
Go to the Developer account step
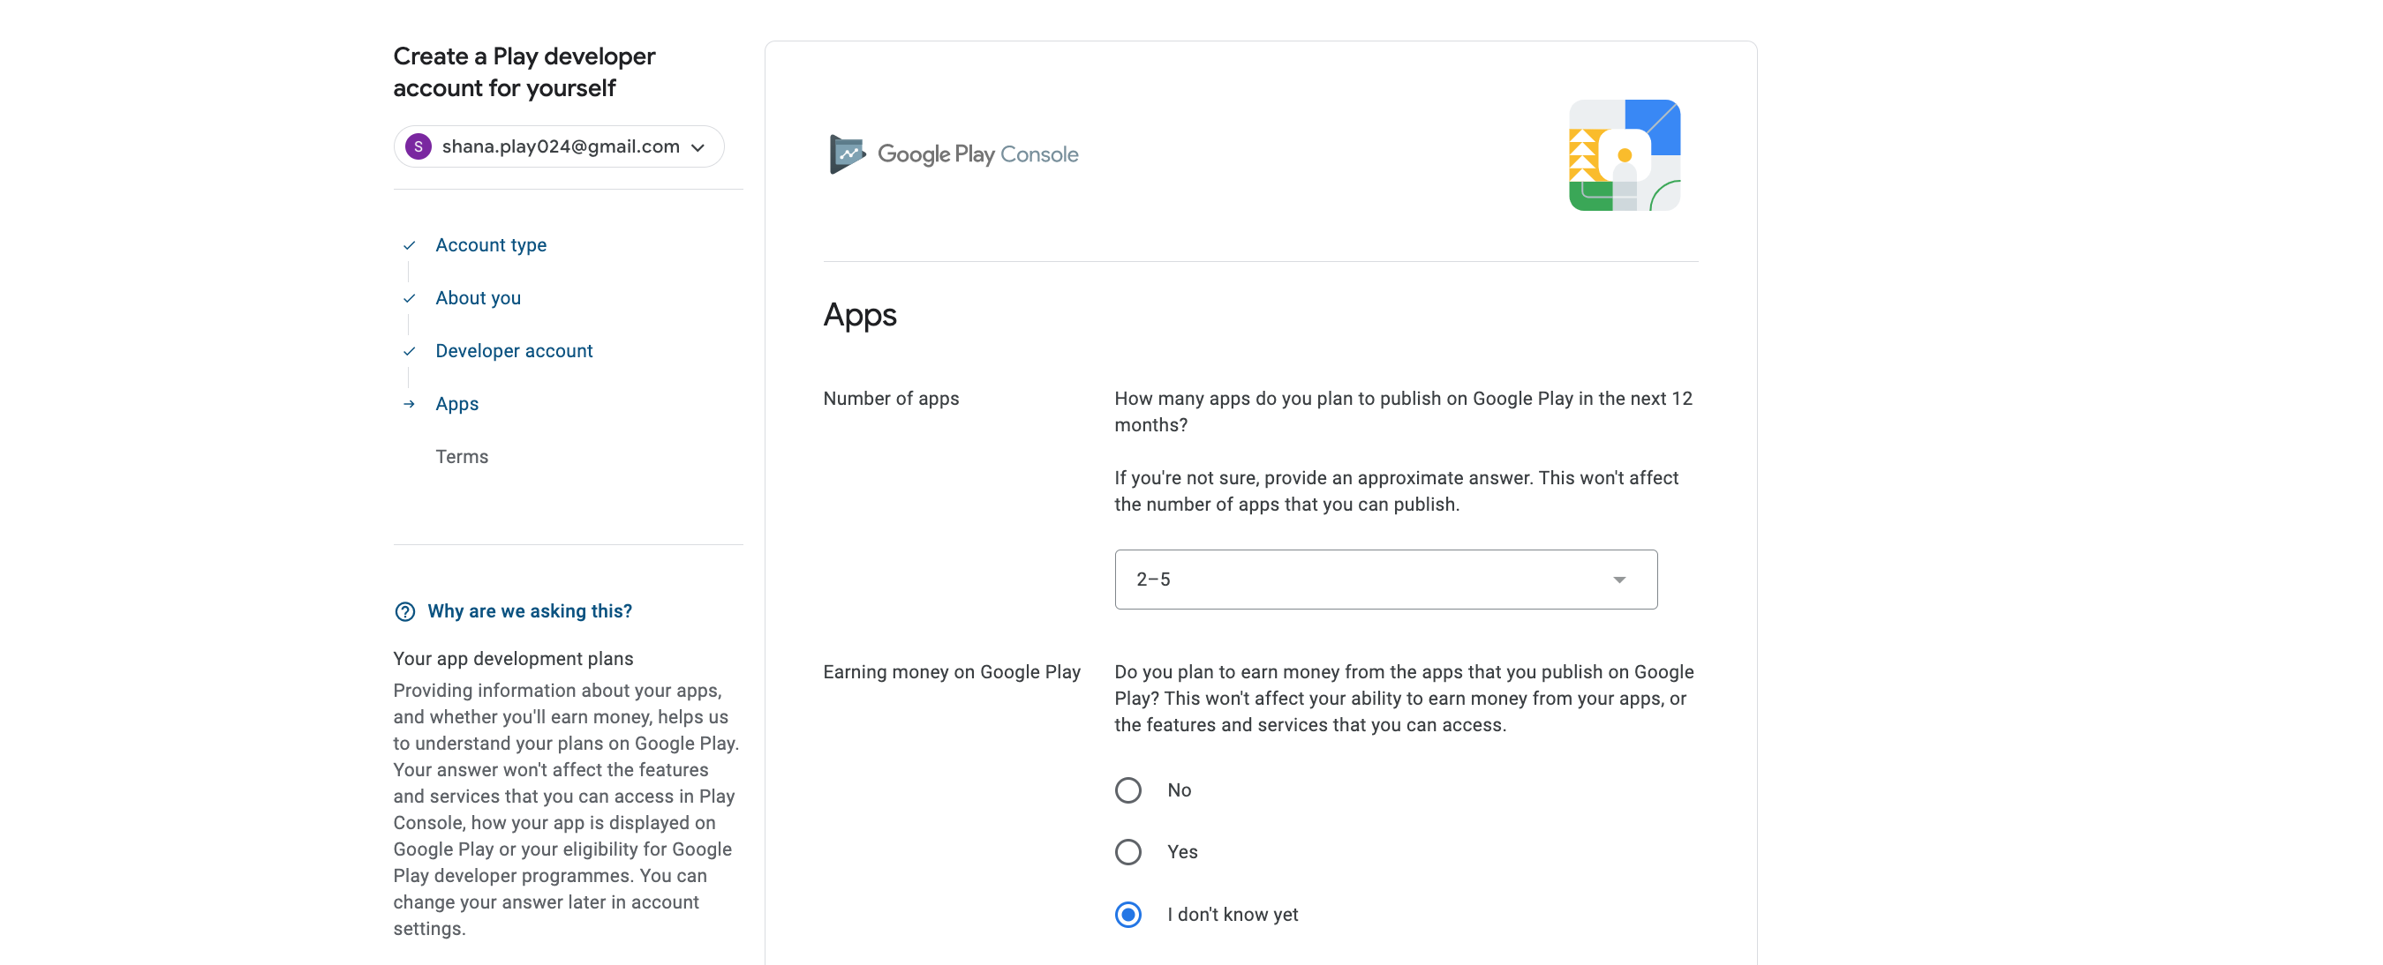click(514, 350)
